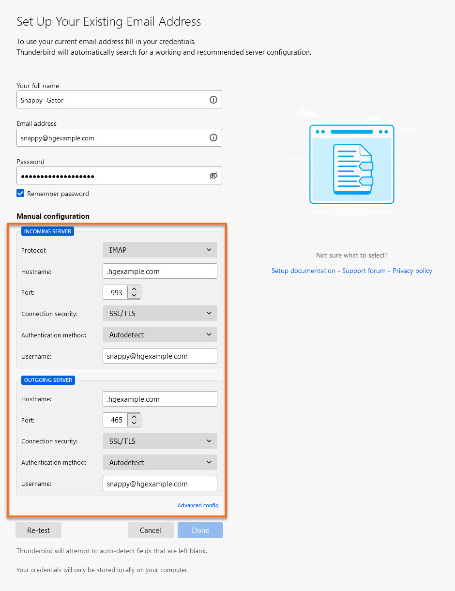Open outgoing Authentication method dropdown
This screenshot has height=591, width=455.
(160, 462)
